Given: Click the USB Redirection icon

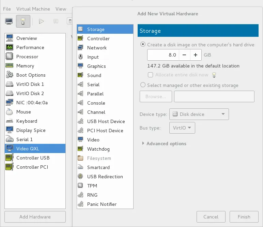Looking at the screenshot, I should click(80, 176).
